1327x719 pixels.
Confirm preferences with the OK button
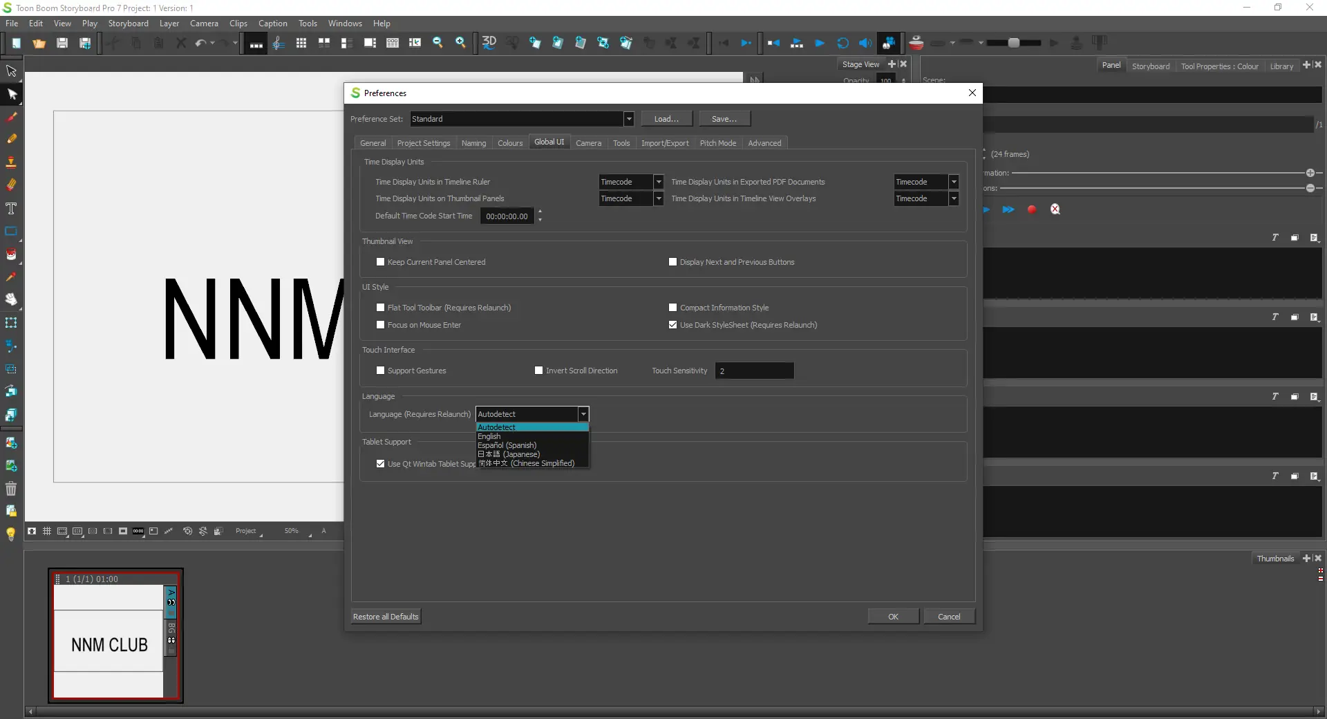pos(894,617)
